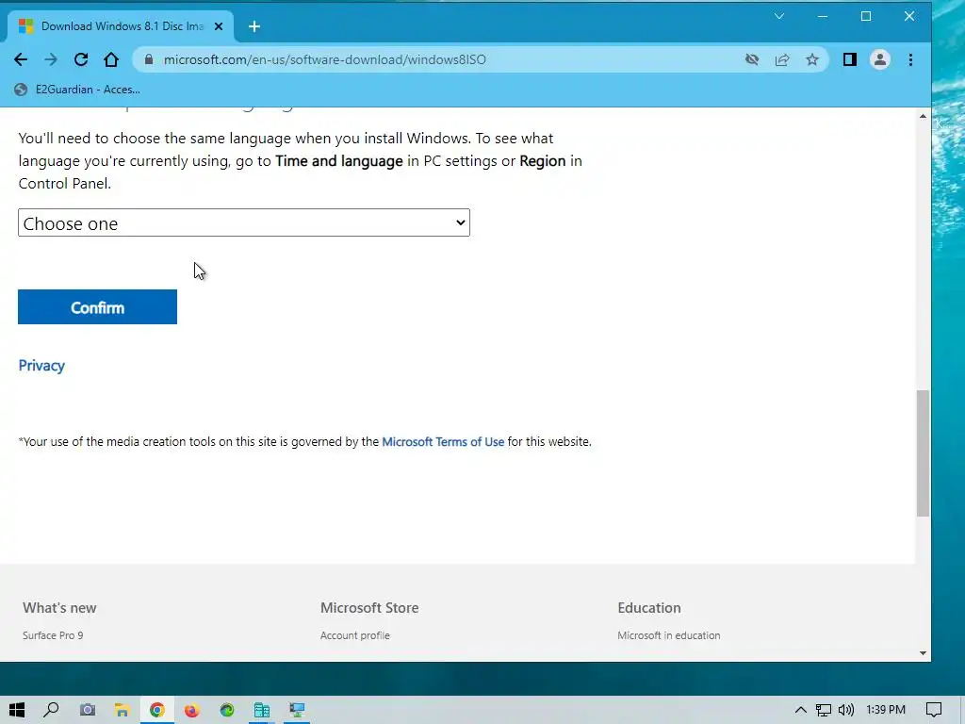Image resolution: width=965 pixels, height=724 pixels.
Task: Click the Education footer heading
Action: [x=649, y=608]
